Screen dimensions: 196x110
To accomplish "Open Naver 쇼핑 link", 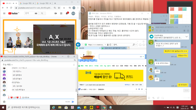I will point(101,66).
